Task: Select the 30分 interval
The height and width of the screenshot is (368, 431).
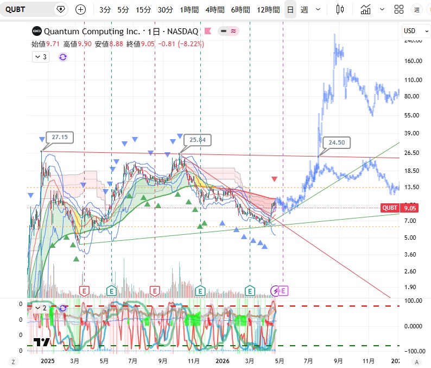Action: pyautogui.click(x=165, y=10)
